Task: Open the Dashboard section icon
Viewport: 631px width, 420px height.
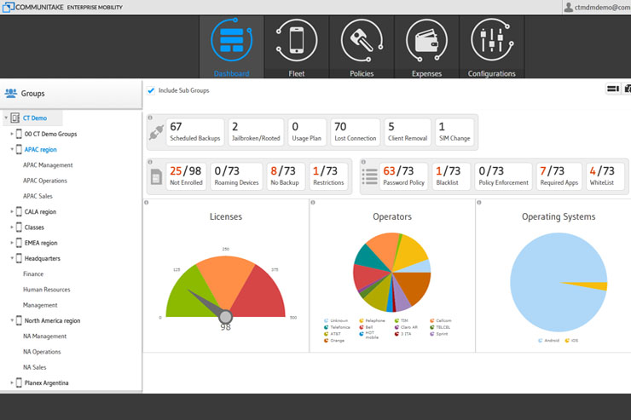Action: coord(231,40)
